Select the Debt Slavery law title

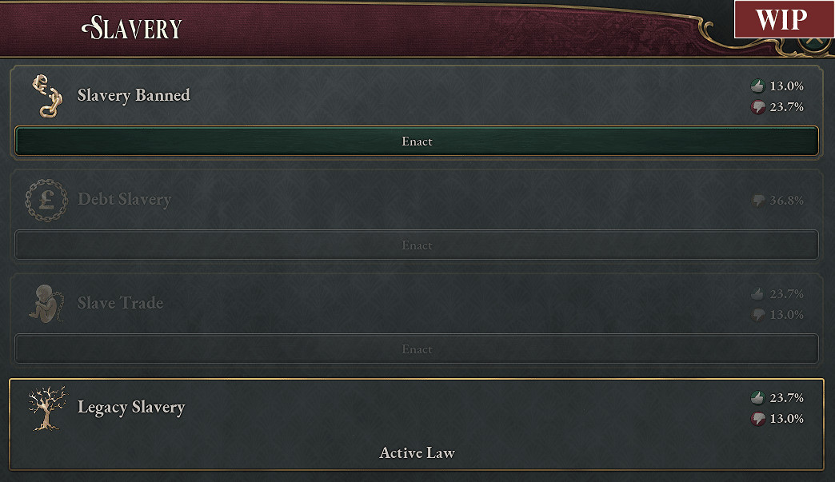(124, 199)
